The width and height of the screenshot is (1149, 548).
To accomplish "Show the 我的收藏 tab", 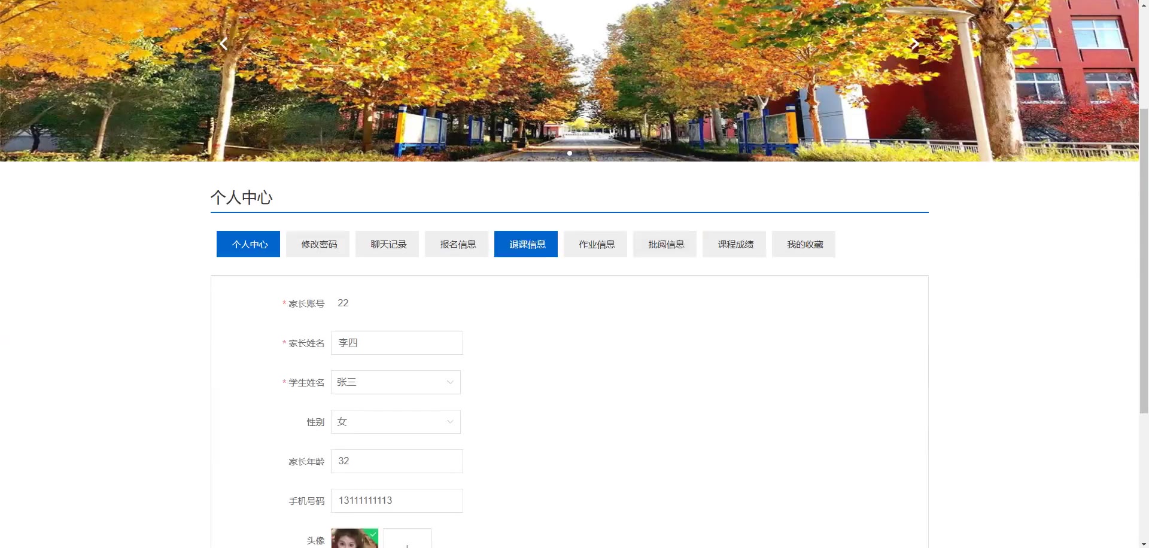I will (x=804, y=244).
